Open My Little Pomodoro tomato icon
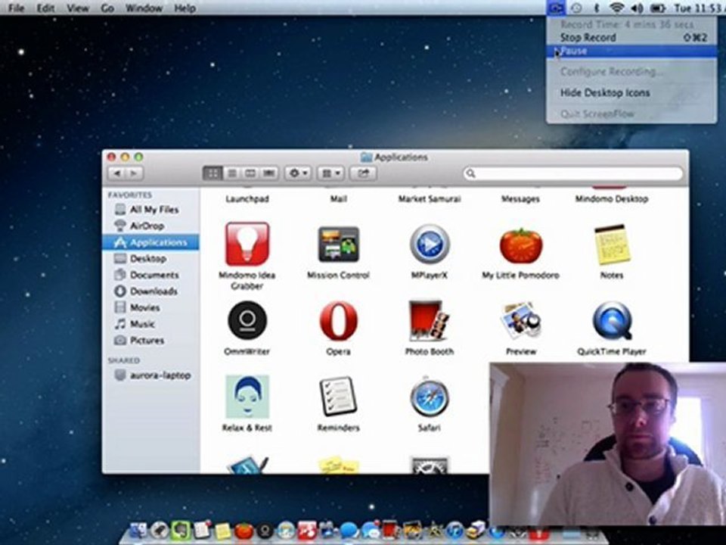The image size is (726, 545). [x=520, y=245]
